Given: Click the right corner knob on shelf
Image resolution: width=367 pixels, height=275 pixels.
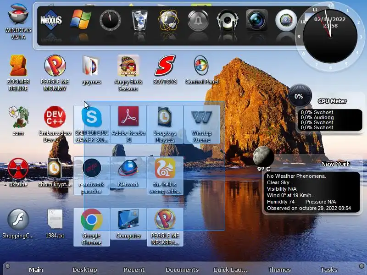Looking at the screenshot, I should coord(361,266).
